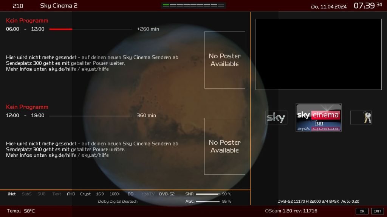Click the 16:9 aspect indicator

coord(100,194)
